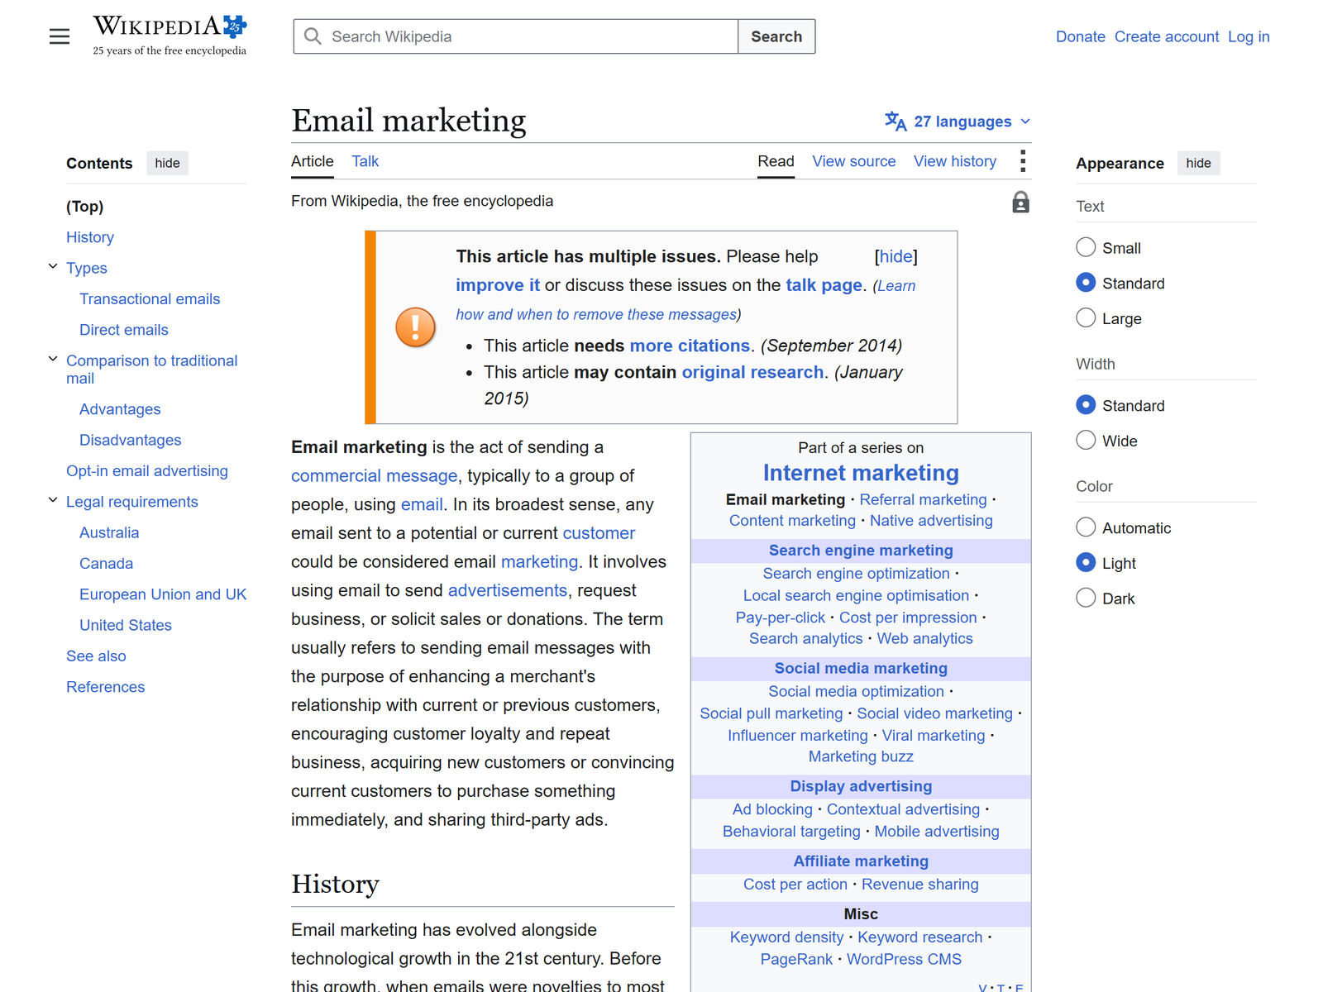The width and height of the screenshot is (1323, 992).
Task: Go to European Union and UK in contents
Action: 163,594
